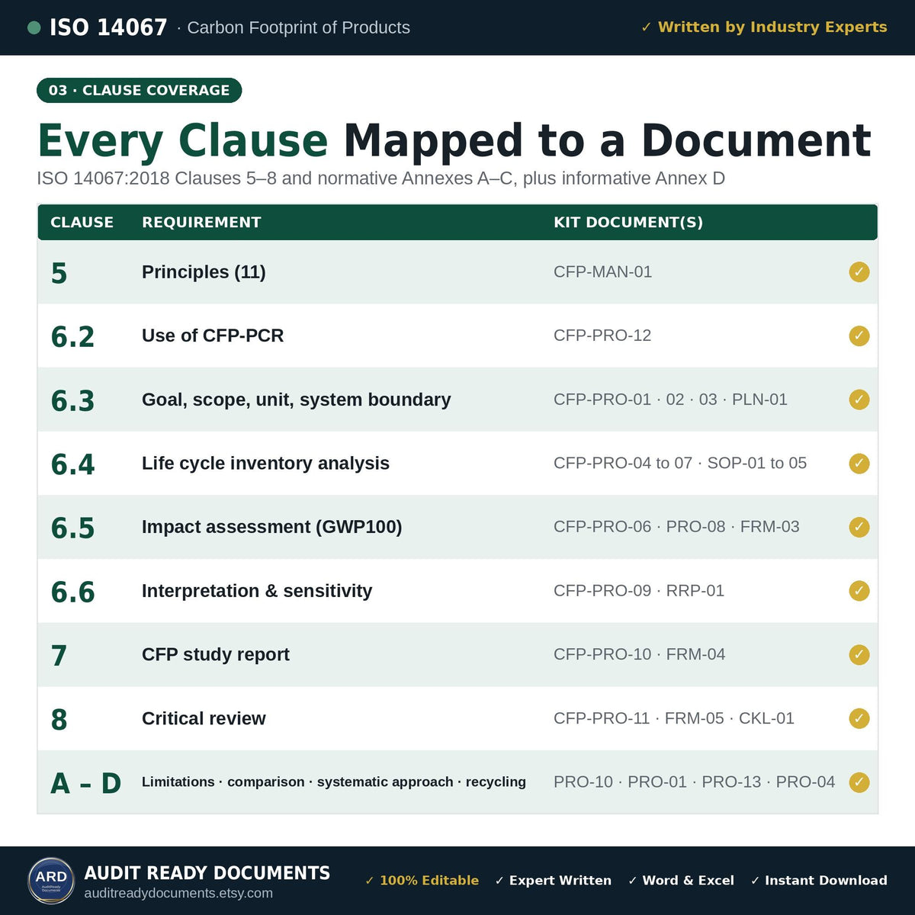Screen dimensions: 915x915
Task: Click clause number 6.3
Action: [x=72, y=400]
